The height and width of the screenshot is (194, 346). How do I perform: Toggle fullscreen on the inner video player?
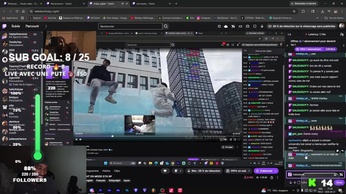[239, 139]
